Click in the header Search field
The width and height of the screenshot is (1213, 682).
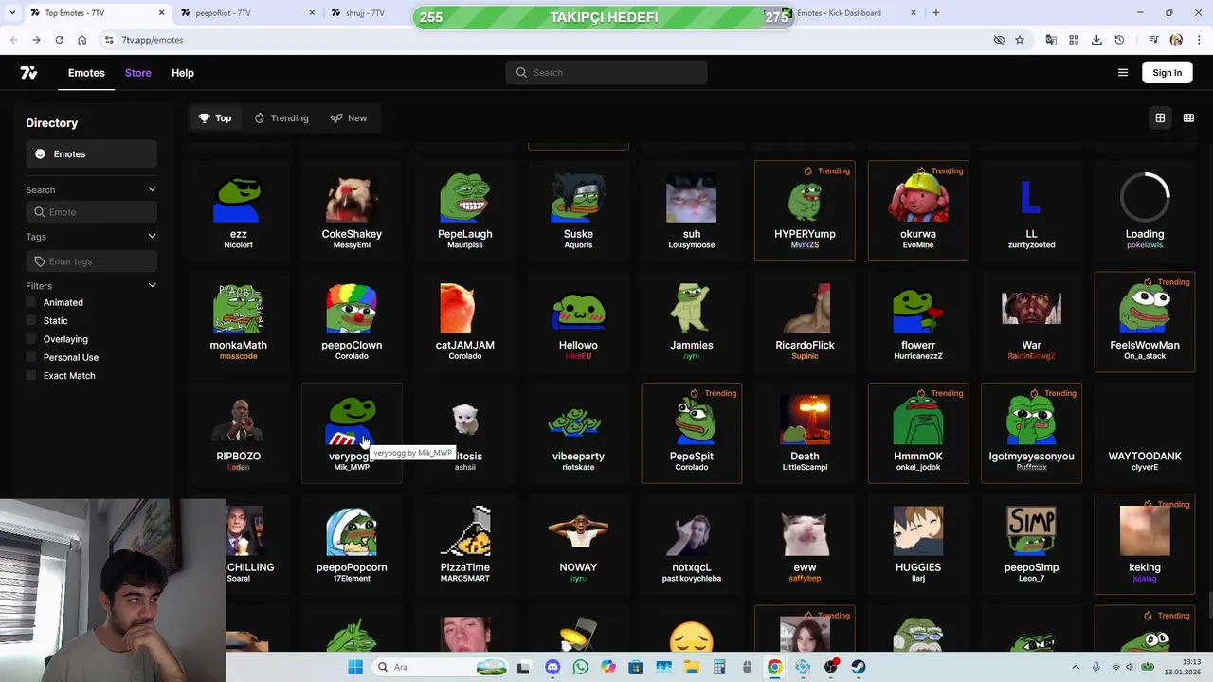click(x=606, y=73)
